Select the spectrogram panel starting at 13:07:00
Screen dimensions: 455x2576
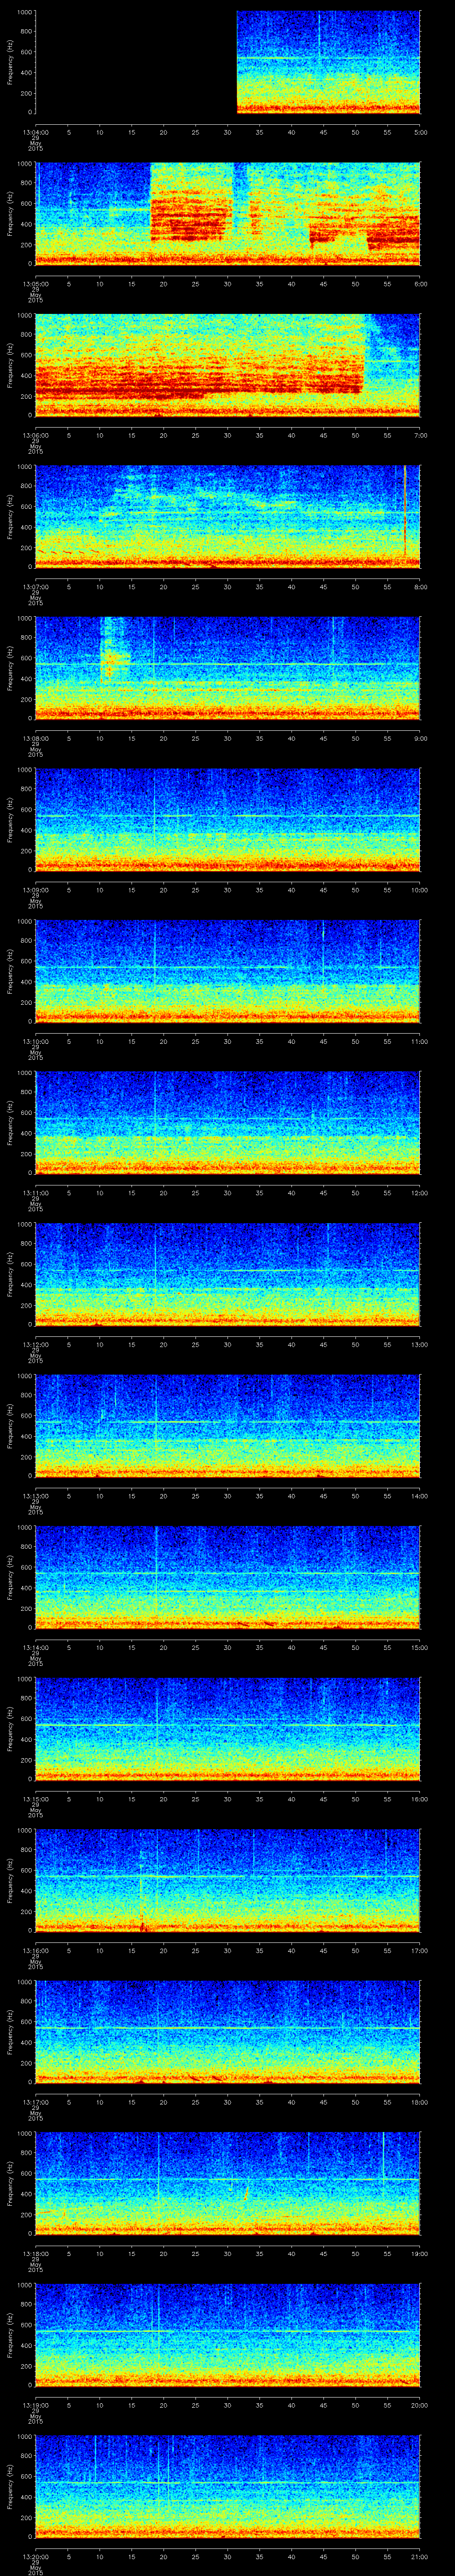pyautogui.click(x=228, y=517)
